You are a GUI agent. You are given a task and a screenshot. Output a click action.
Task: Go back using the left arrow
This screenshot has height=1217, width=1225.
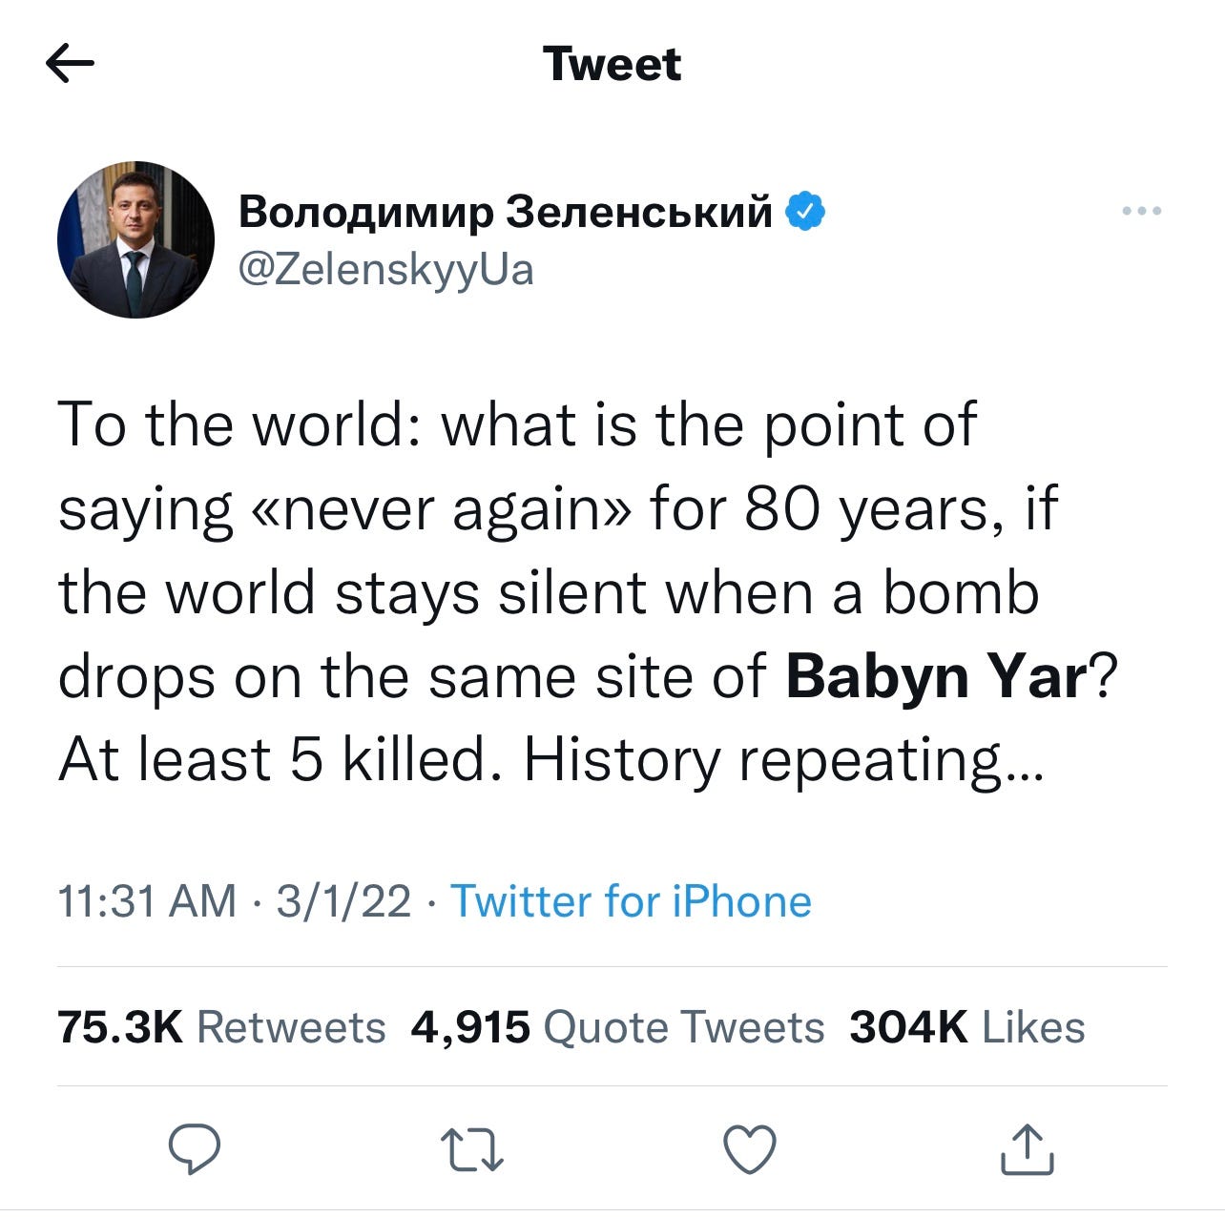70,64
